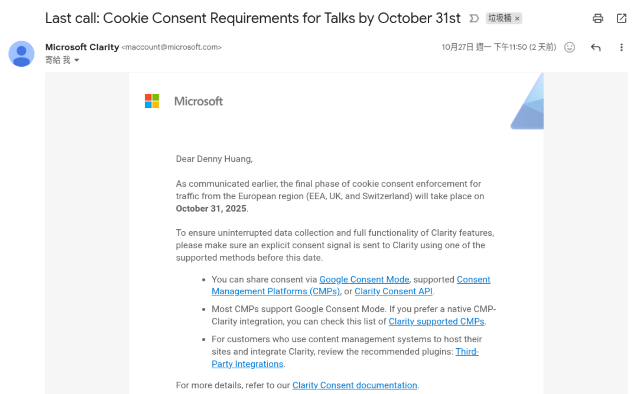Screen dimensions: 636x394
Task: Open the Clarity Consent API link
Action: [393, 292]
